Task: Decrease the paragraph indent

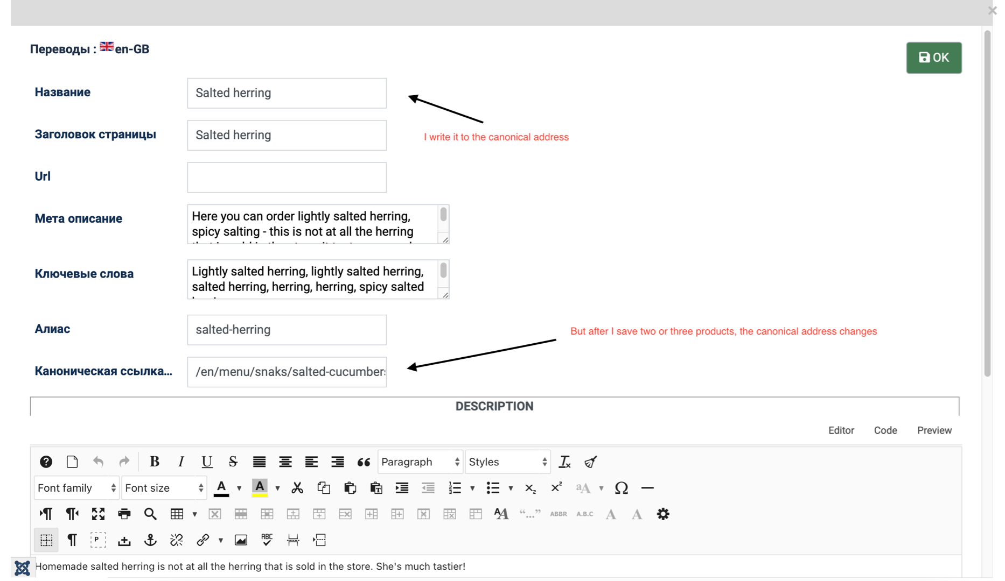Action: coord(428,488)
